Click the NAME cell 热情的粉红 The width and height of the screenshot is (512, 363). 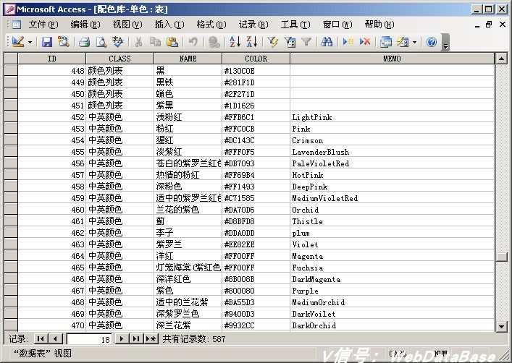(x=188, y=175)
